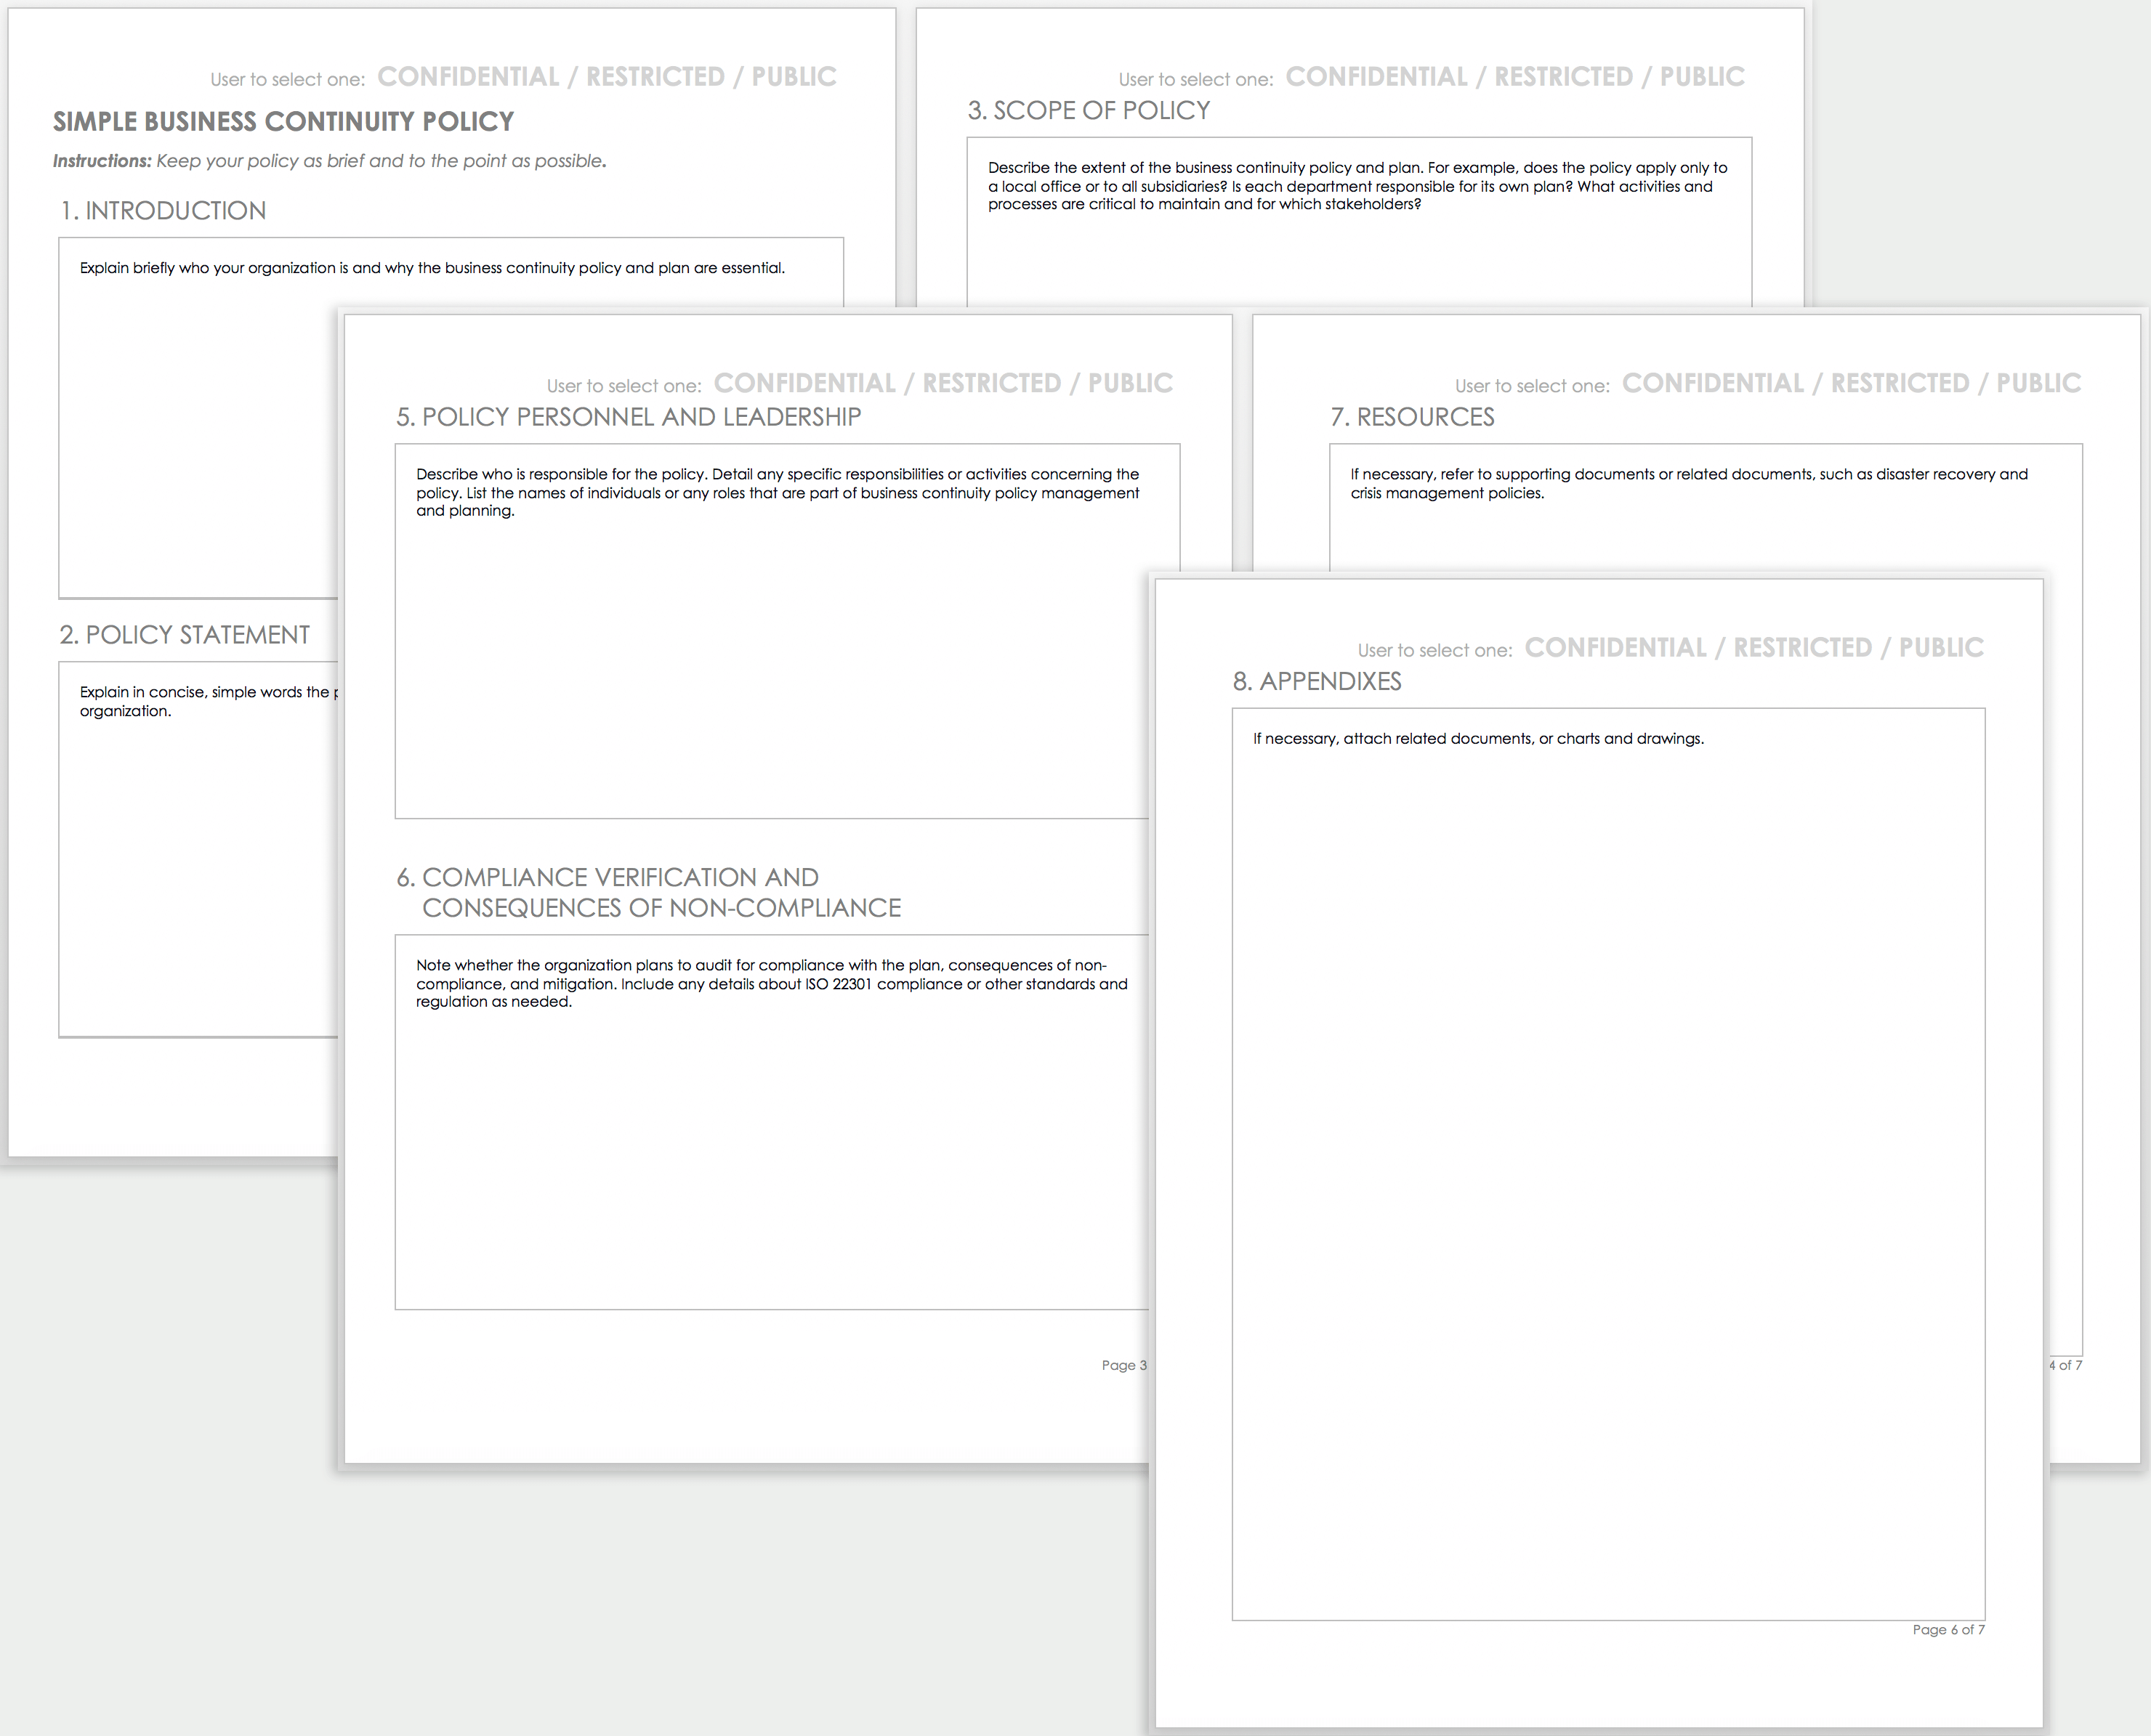Click the Simple Business Continuity Policy title
Image resolution: width=2151 pixels, height=1736 pixels.
[x=283, y=122]
